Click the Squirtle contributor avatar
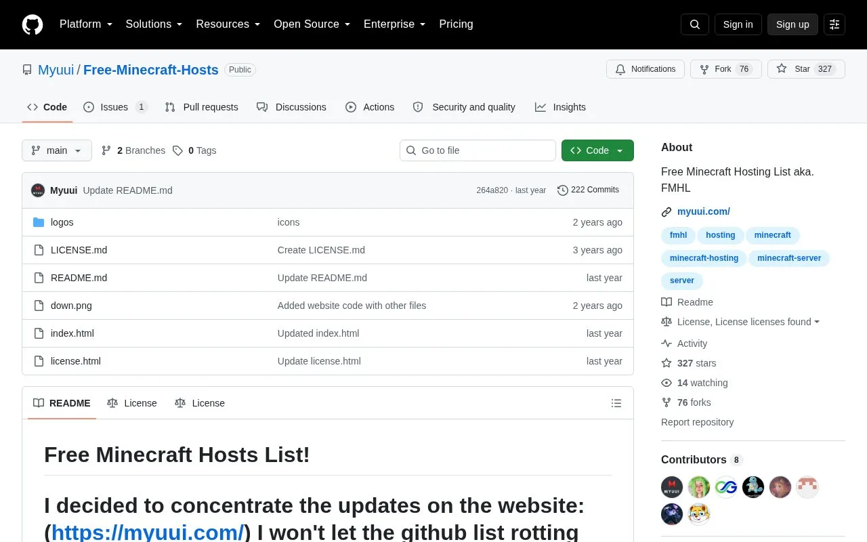 point(753,486)
